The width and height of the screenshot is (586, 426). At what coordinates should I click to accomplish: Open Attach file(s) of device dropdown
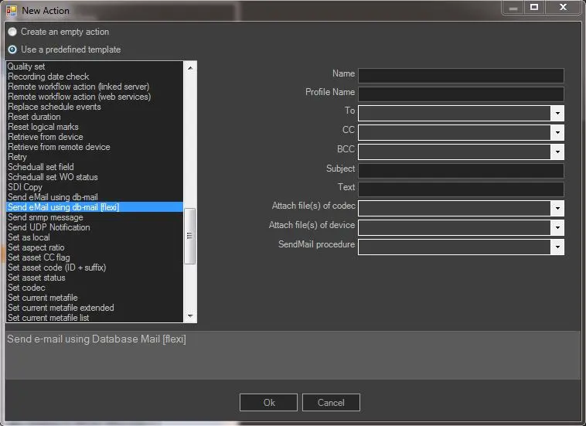557,227
